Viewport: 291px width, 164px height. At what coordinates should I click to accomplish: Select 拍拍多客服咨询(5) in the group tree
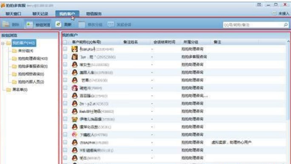(x=33, y=67)
